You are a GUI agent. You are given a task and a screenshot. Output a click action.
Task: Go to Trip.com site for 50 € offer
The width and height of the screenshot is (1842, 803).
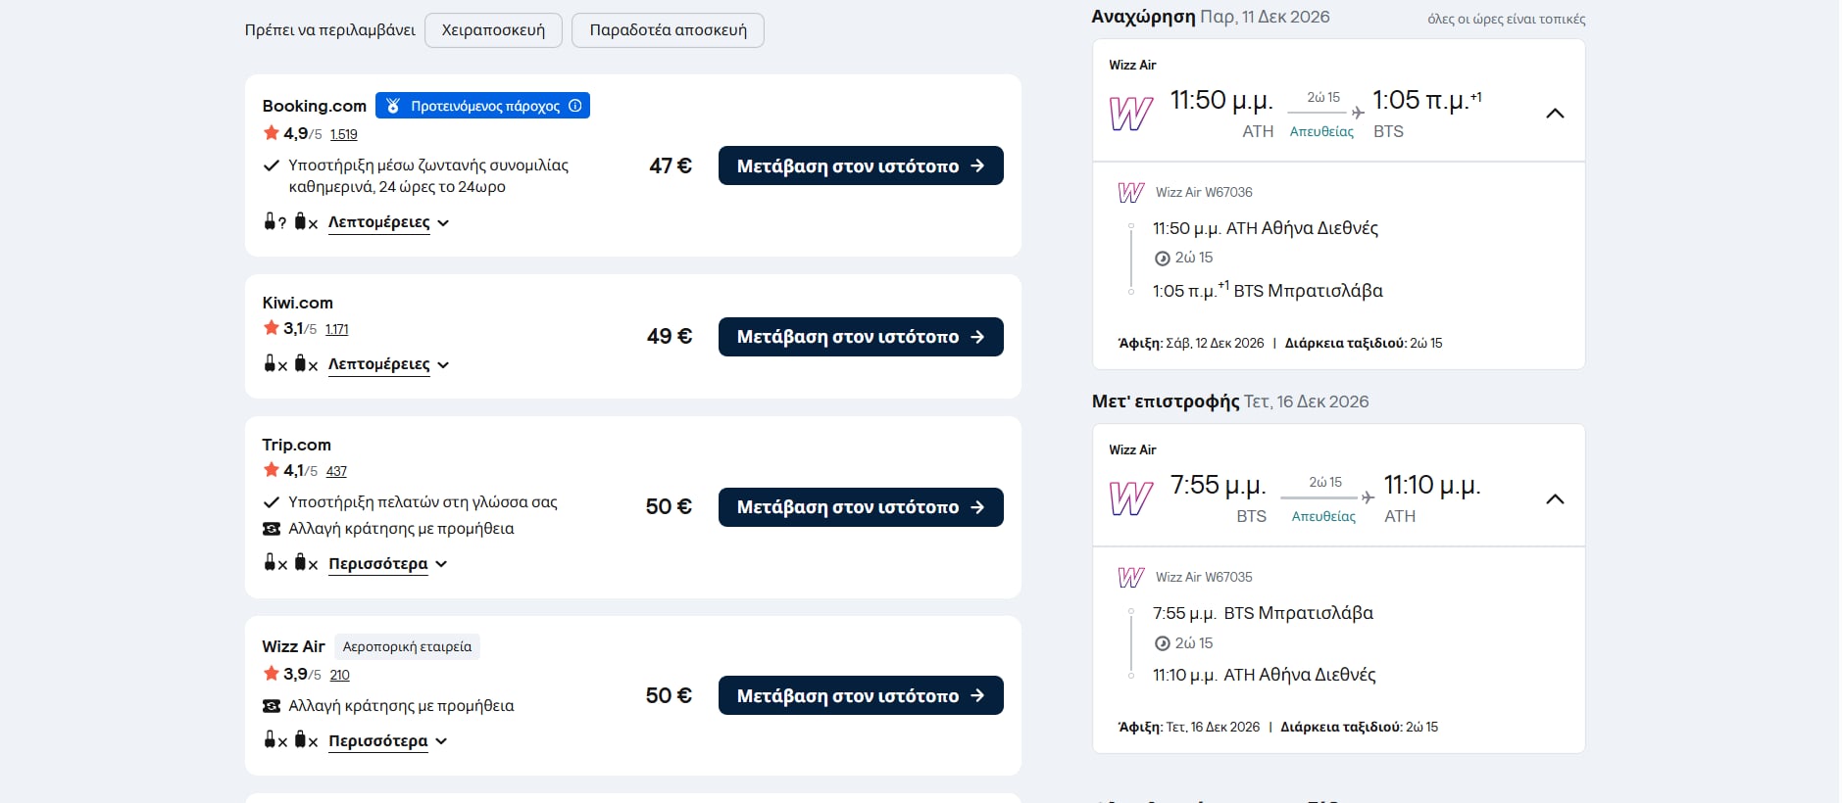(861, 507)
